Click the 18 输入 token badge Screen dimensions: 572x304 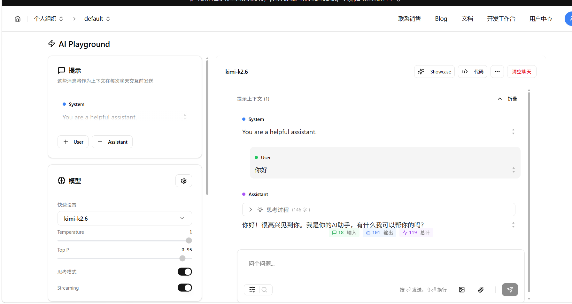(344, 233)
